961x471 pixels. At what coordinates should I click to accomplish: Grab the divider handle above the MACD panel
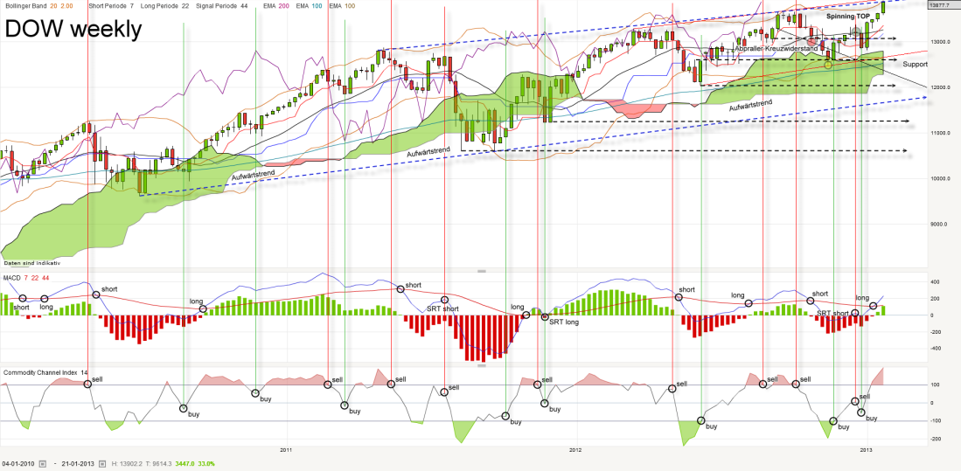[481, 270]
